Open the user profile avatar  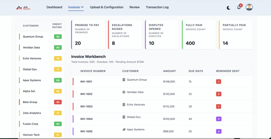coord(249,7)
